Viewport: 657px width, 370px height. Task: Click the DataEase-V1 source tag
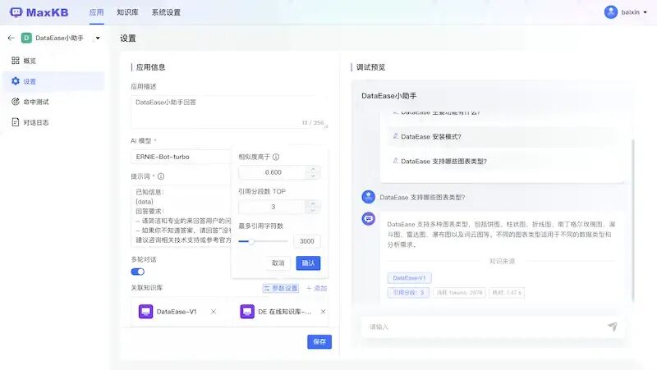click(409, 277)
